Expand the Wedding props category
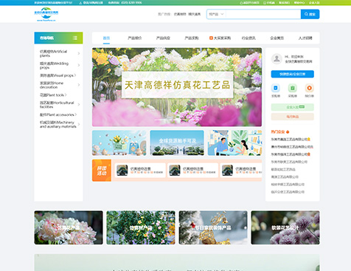 (x=79, y=65)
